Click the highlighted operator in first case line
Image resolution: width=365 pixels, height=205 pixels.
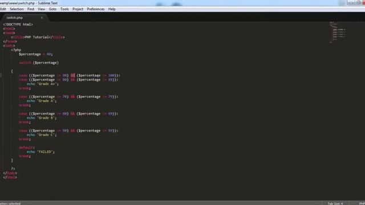coord(72,75)
